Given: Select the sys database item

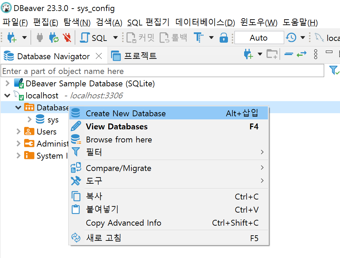Looking at the screenshot, I should pyautogui.click(x=53, y=120).
